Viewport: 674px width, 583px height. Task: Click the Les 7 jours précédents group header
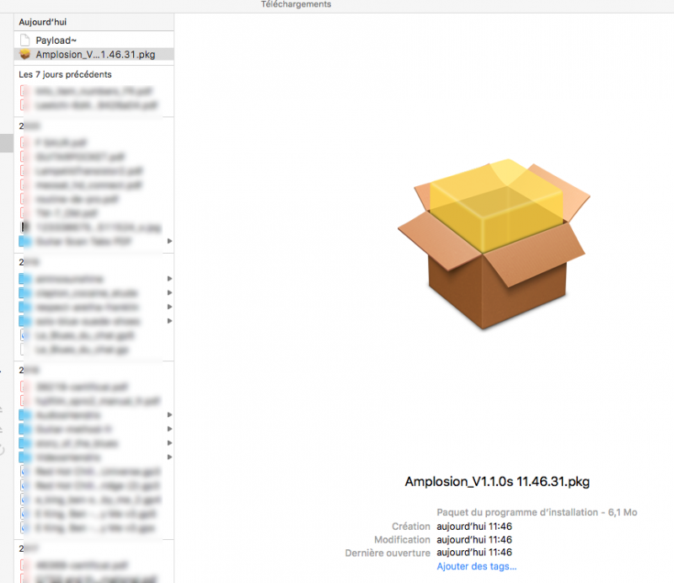tap(65, 74)
